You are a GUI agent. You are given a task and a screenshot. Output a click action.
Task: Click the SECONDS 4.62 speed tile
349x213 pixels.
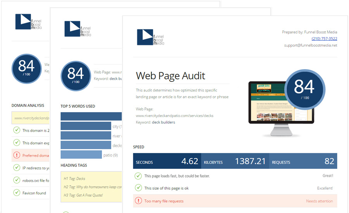pyautogui.click(x=167, y=161)
